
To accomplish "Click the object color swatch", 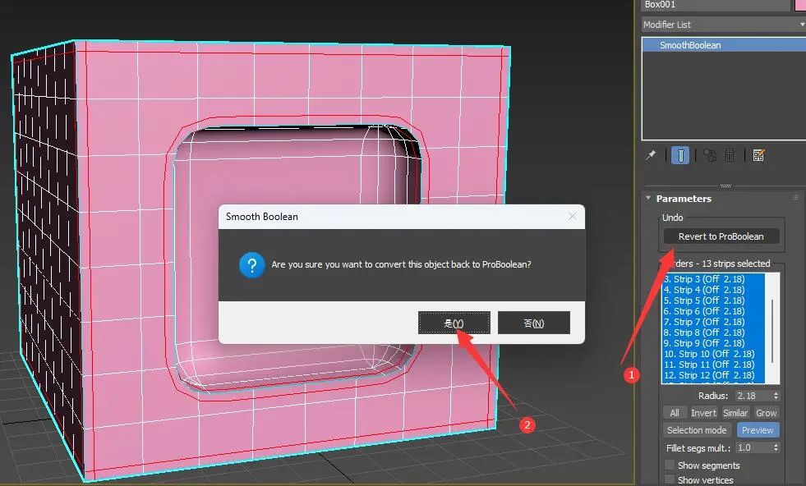I will 800,5.
